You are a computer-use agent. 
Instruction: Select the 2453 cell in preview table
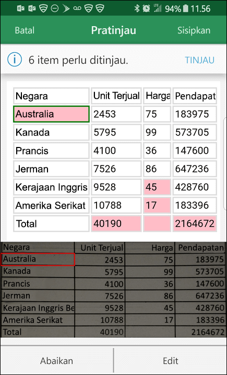(x=116, y=114)
